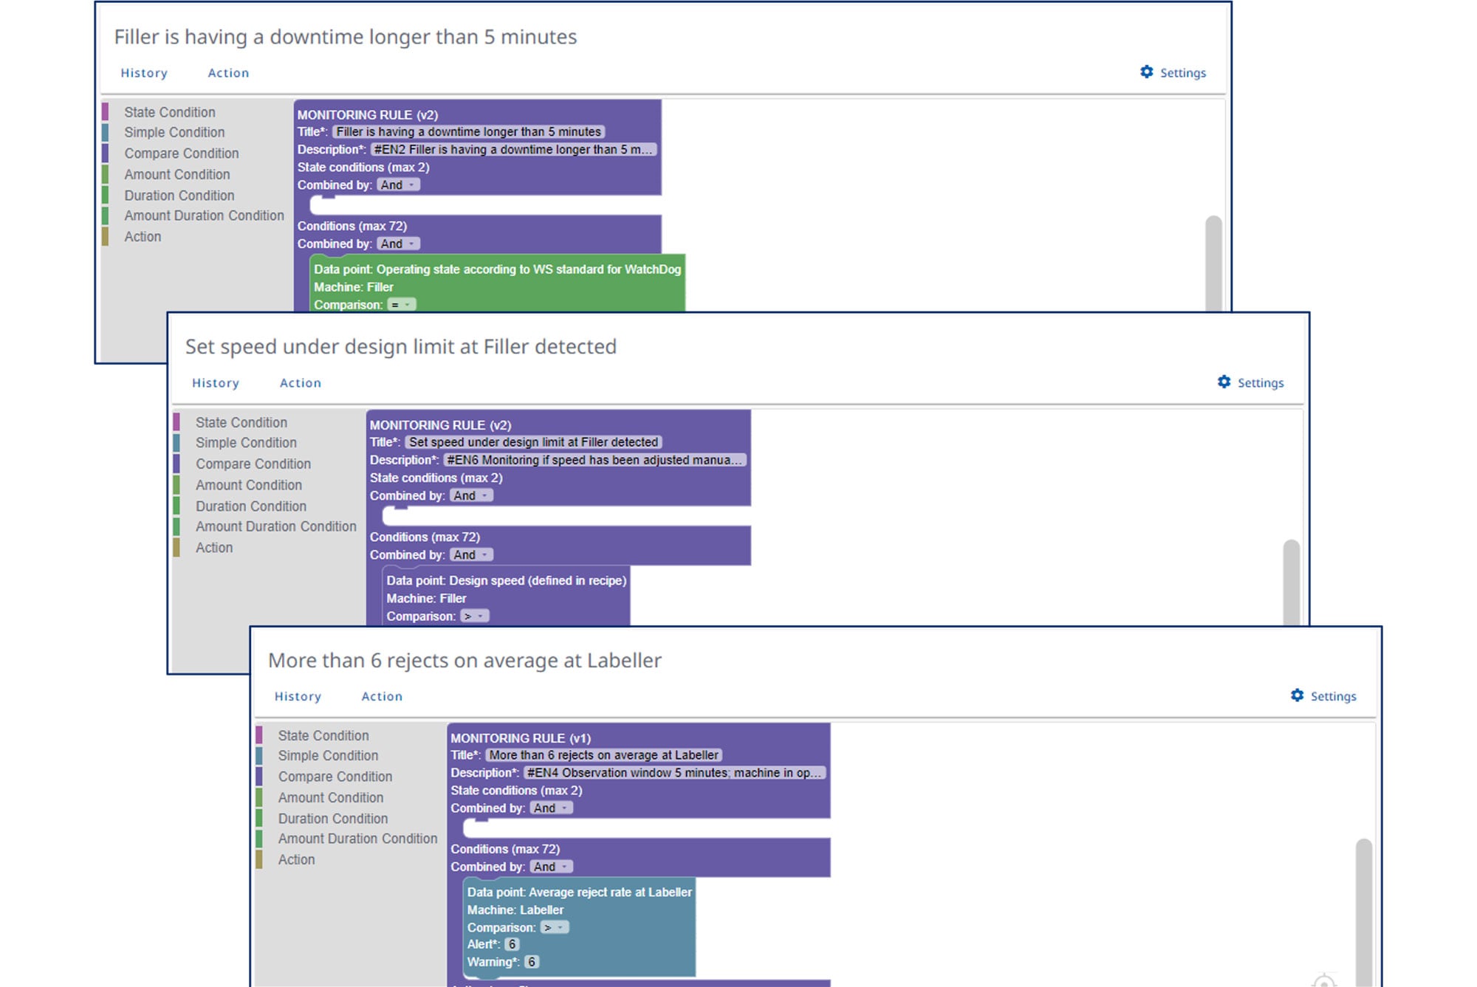Select State Condition in Labeller panel toolbox
Screen dimensions: 1477x987
(x=323, y=735)
